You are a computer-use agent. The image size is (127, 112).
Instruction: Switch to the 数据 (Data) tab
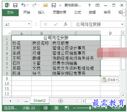click(92, 12)
